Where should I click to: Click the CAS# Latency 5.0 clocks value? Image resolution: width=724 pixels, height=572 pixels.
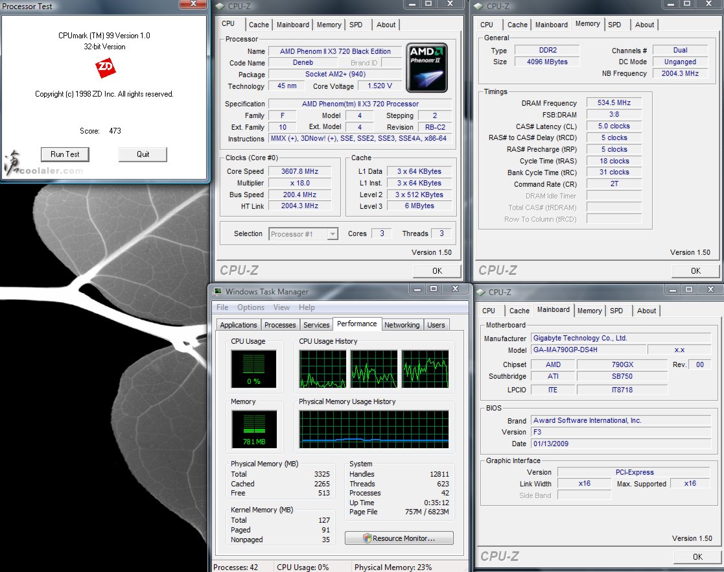614,126
